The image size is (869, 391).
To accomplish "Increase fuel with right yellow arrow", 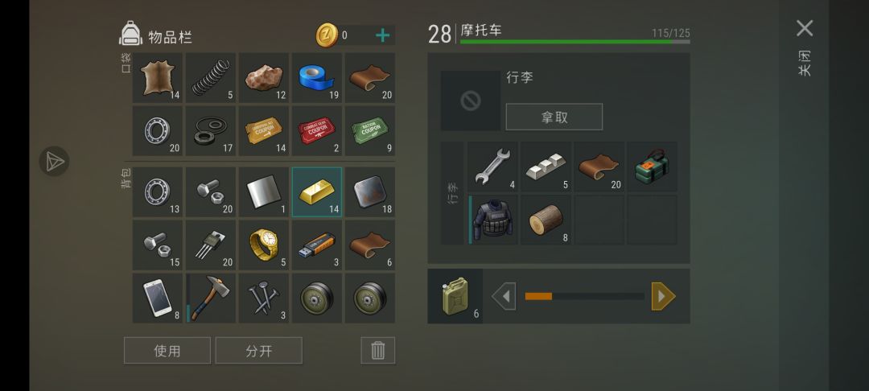I will (x=663, y=296).
